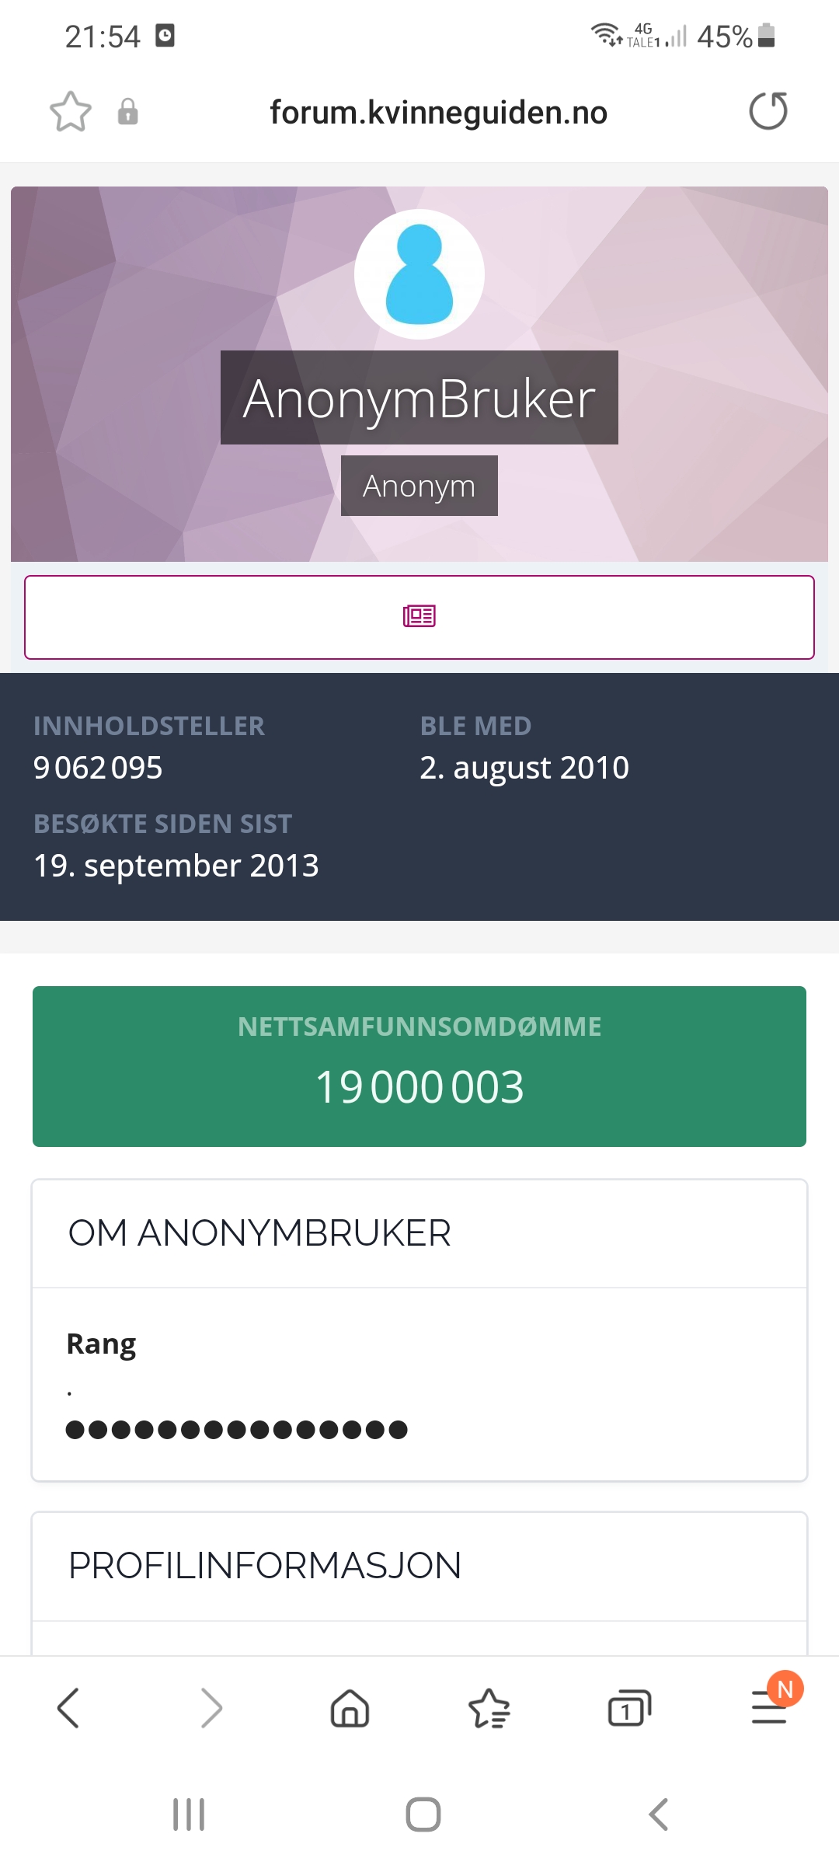Go forward with the browser forward arrow
The image size is (839, 1865).
click(211, 1708)
